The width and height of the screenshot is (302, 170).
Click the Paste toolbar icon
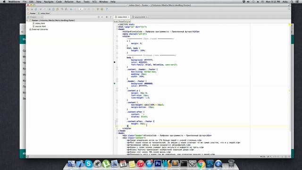pos(57,9)
